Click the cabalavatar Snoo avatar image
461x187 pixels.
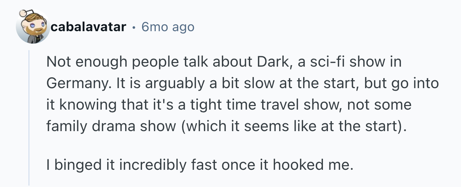pos(32,28)
